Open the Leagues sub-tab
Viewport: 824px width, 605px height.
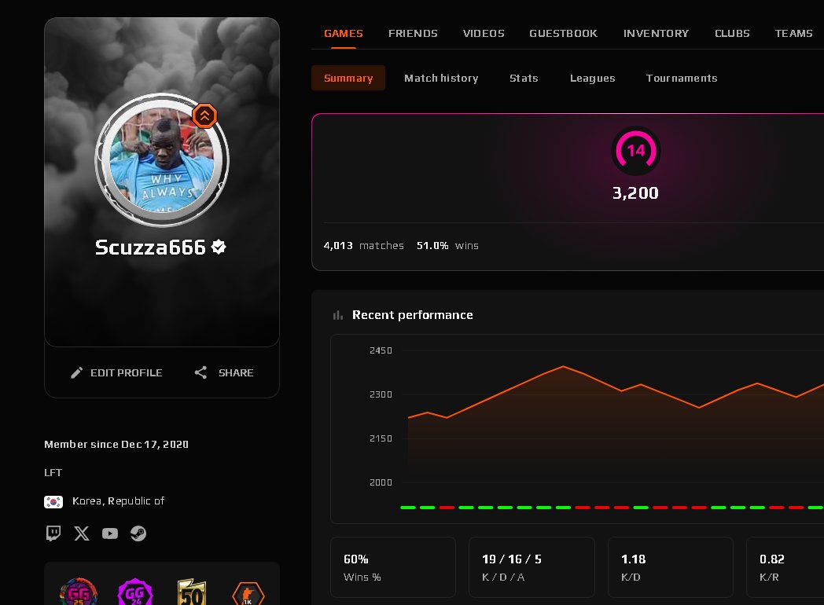point(592,79)
